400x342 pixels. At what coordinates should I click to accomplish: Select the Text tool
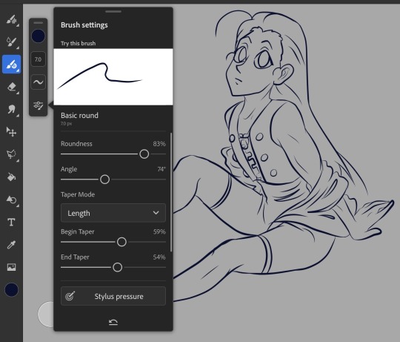point(11,222)
